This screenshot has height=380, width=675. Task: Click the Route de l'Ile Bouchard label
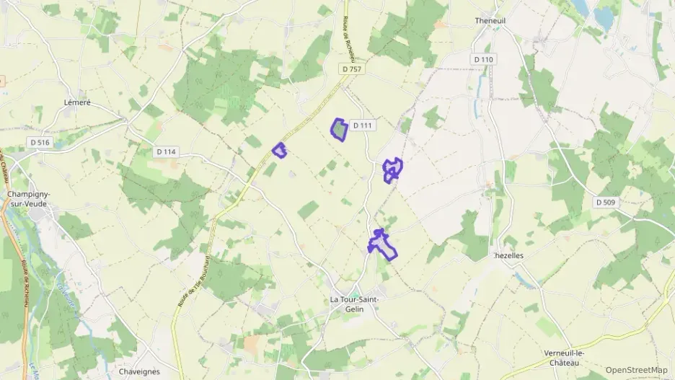point(194,281)
